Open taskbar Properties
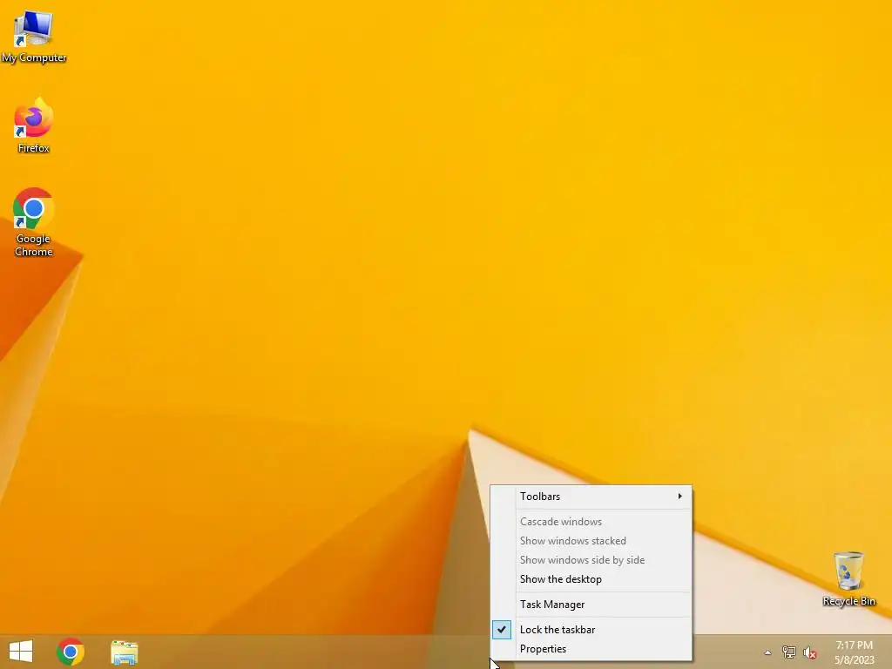This screenshot has width=892, height=669. 591,649
